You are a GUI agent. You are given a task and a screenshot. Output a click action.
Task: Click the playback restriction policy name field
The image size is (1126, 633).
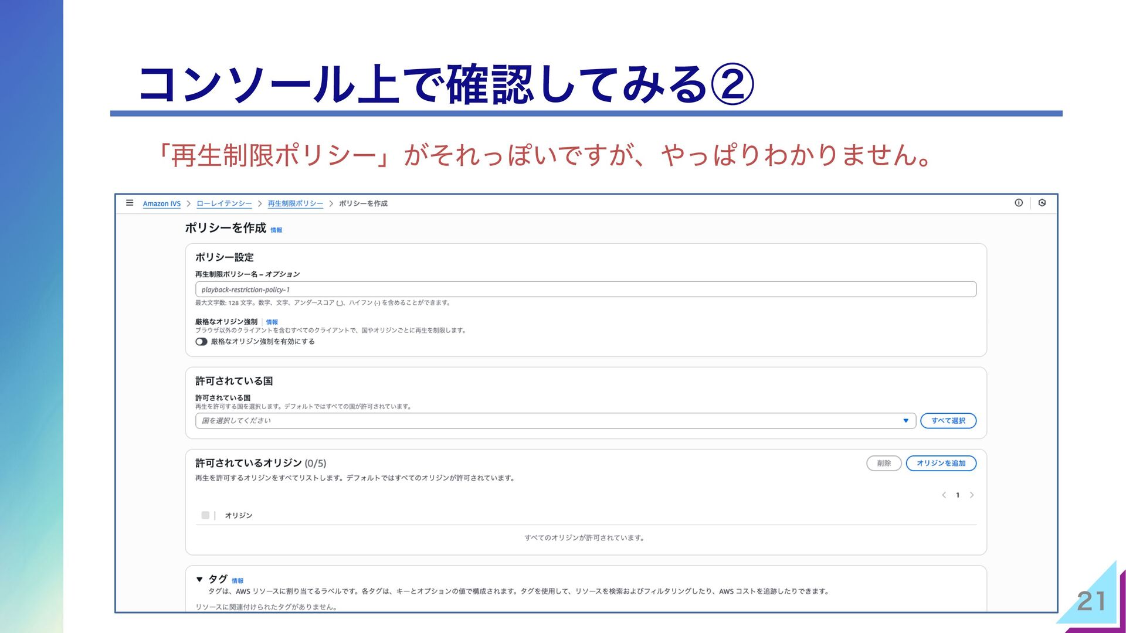[x=585, y=290]
